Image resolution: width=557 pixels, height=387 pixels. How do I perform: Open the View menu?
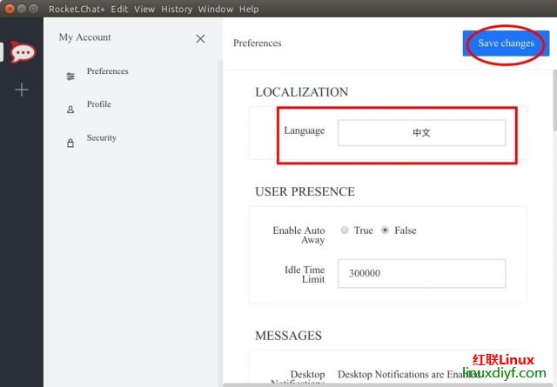pos(144,9)
